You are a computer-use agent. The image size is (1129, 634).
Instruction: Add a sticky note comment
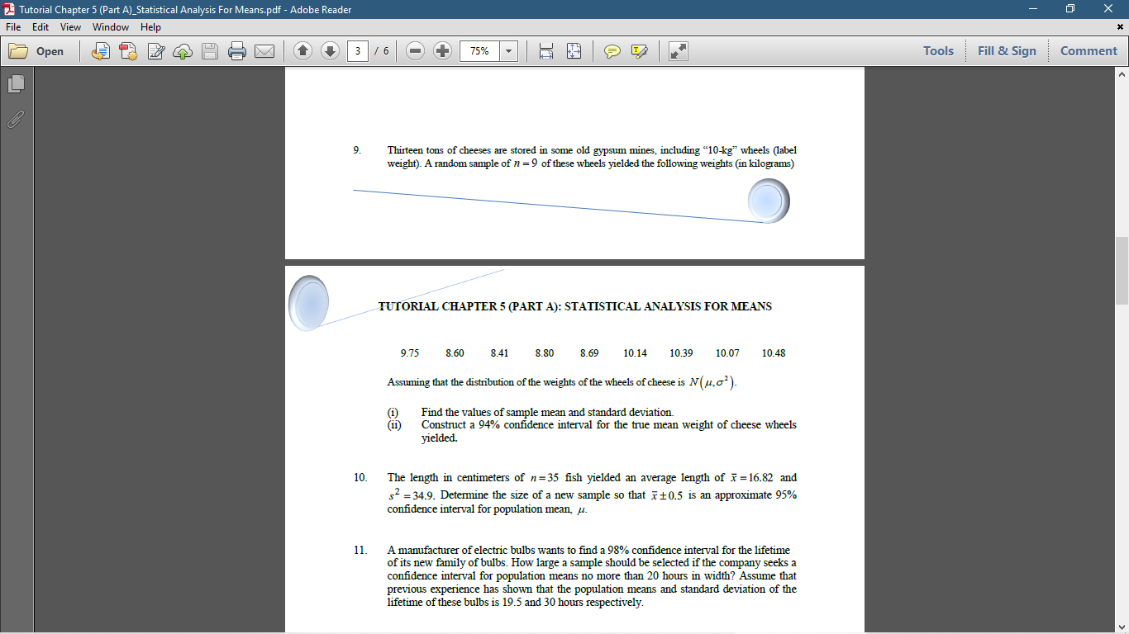(612, 50)
